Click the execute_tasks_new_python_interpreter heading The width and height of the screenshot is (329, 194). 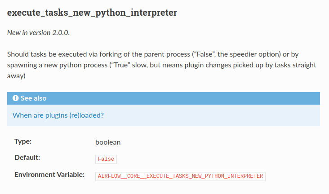pyautogui.click(x=92, y=12)
